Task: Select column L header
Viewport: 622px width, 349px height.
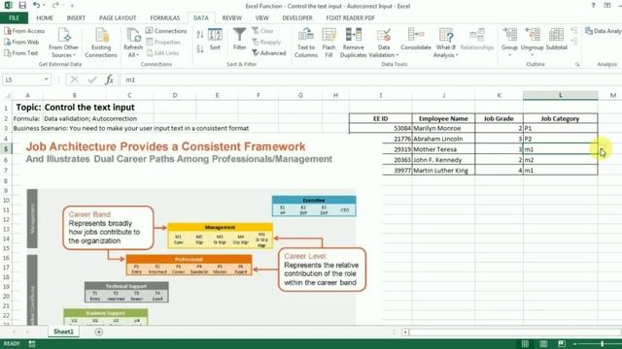Action: point(560,95)
